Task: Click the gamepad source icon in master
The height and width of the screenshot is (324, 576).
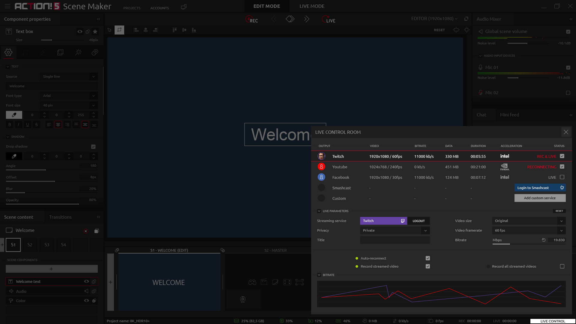Action: 252,282
